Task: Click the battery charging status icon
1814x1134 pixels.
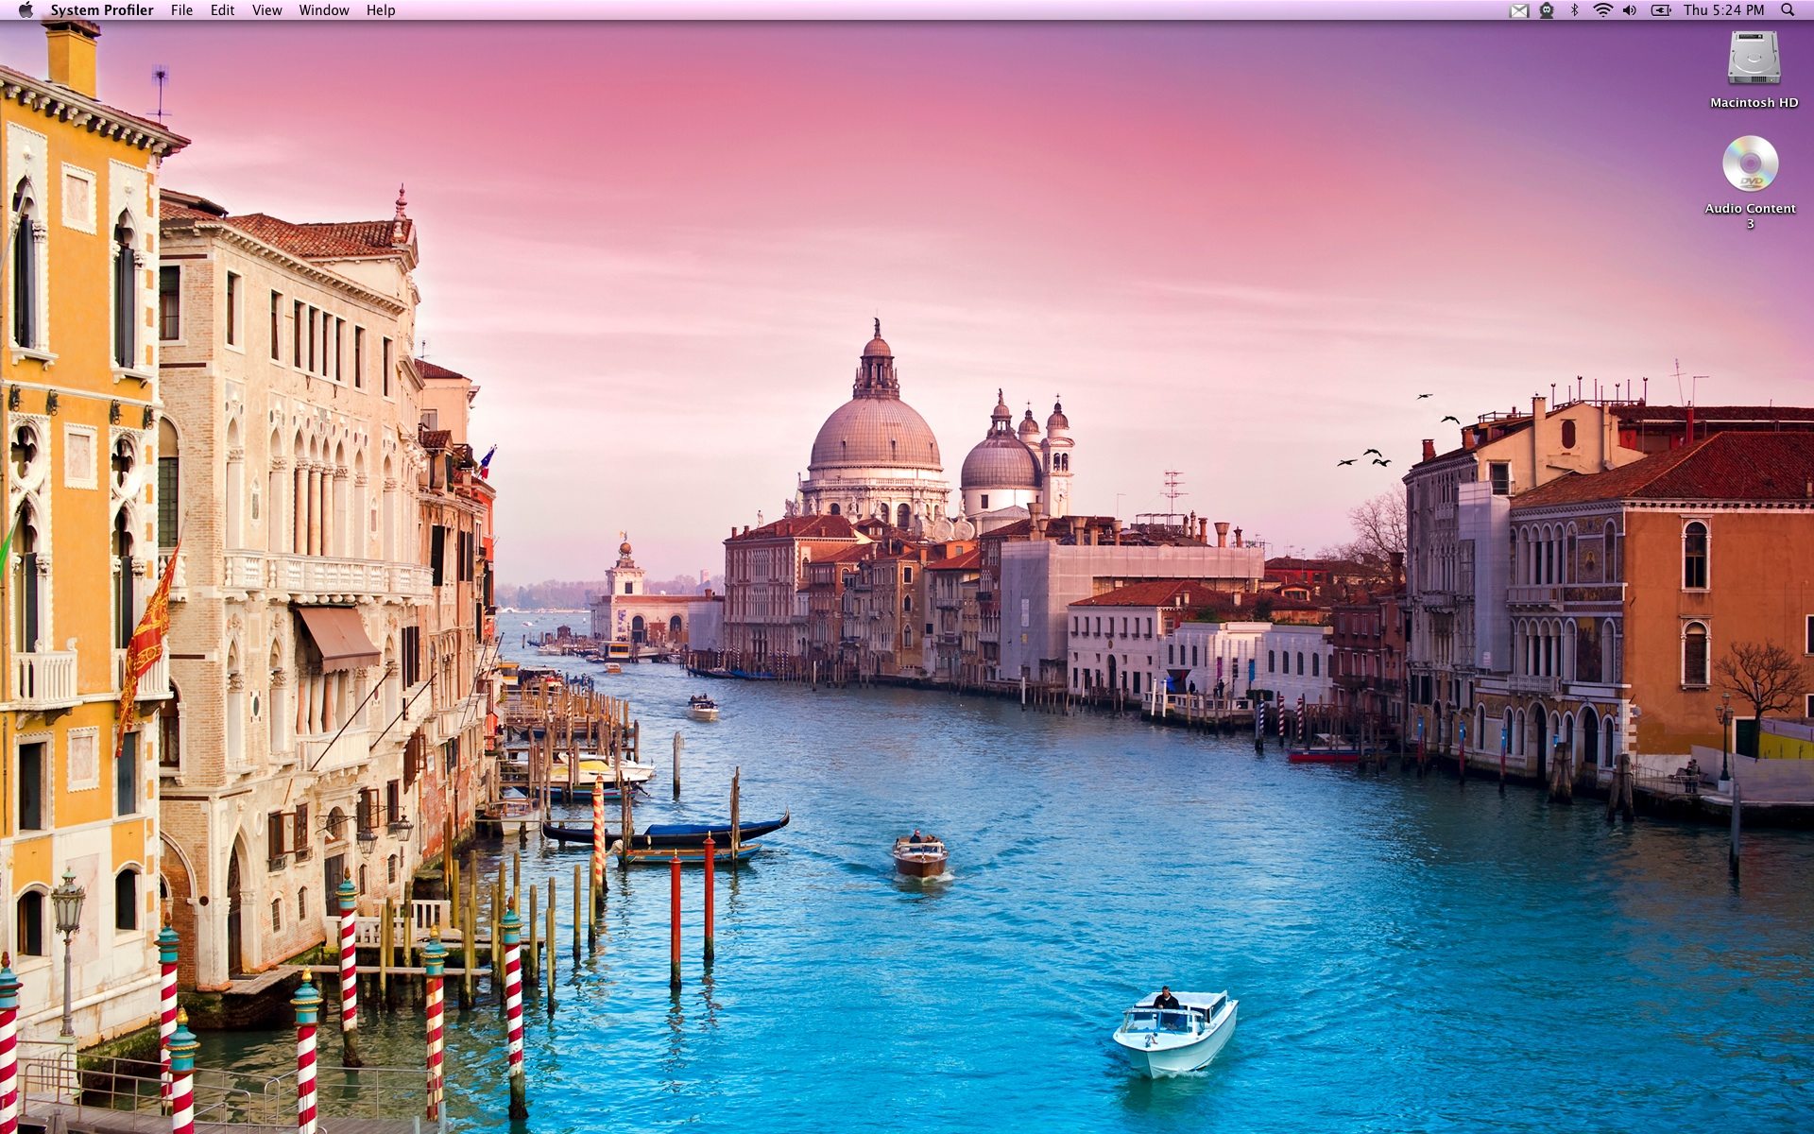Action: pos(1660,10)
